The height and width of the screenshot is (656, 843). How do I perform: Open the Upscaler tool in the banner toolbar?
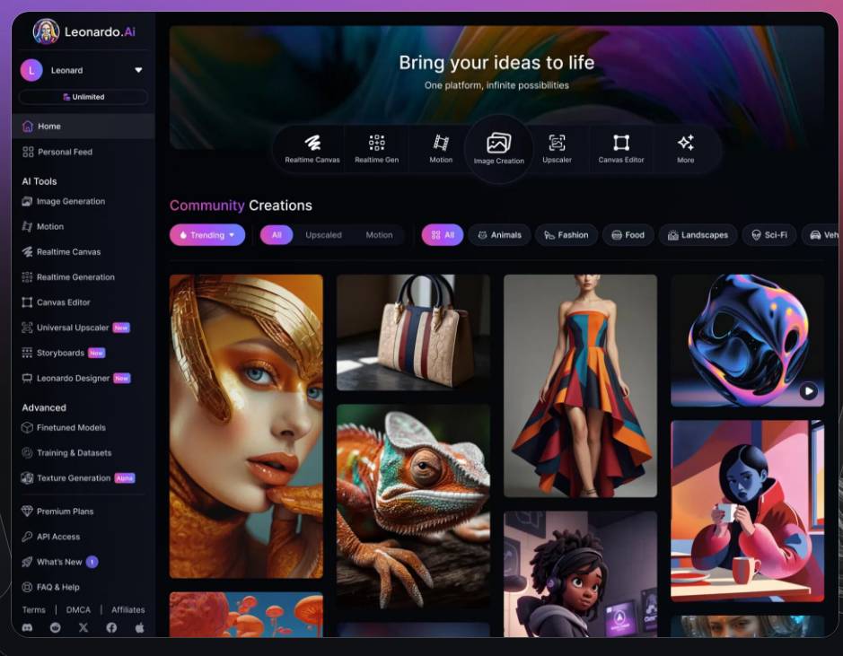click(557, 148)
